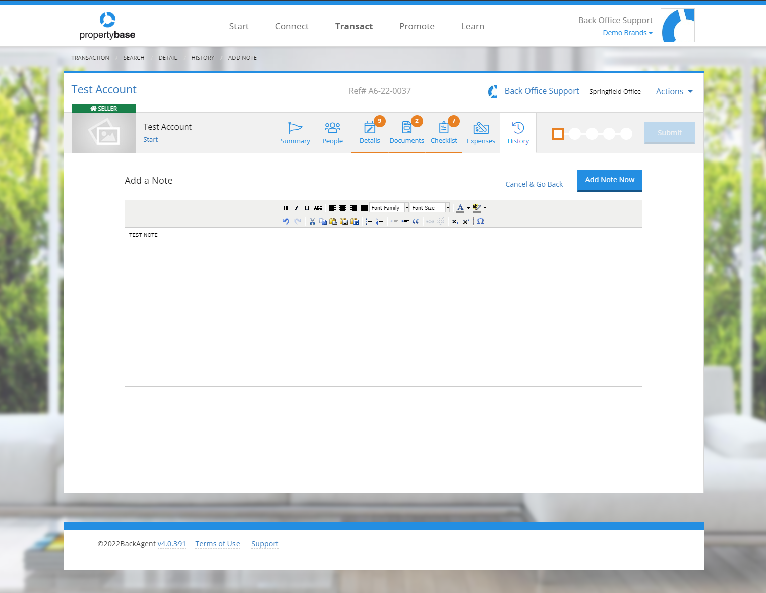Click the Paste from Word icon
Screen dimensions: 766x593
(355, 221)
